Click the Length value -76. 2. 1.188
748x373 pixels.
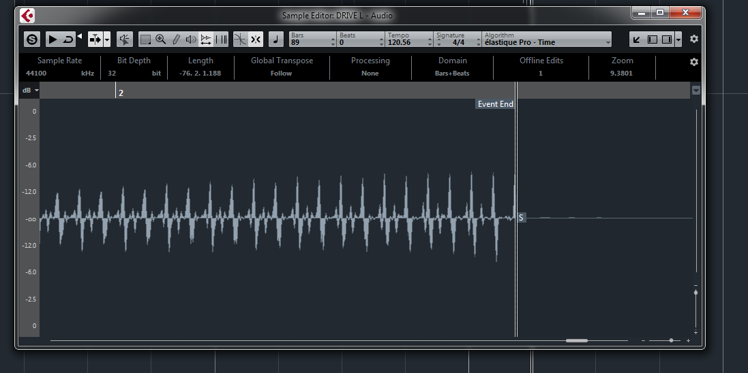(x=200, y=74)
